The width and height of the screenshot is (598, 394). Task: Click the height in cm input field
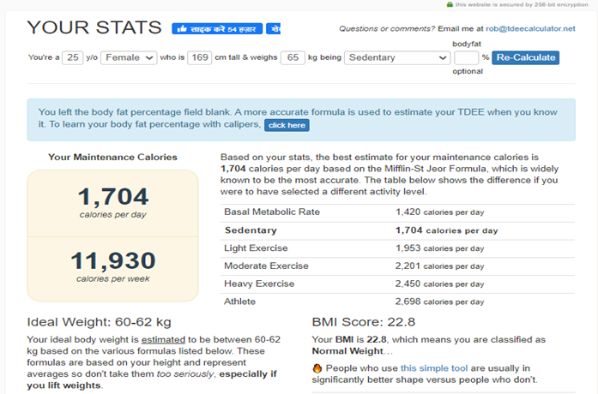click(x=198, y=58)
